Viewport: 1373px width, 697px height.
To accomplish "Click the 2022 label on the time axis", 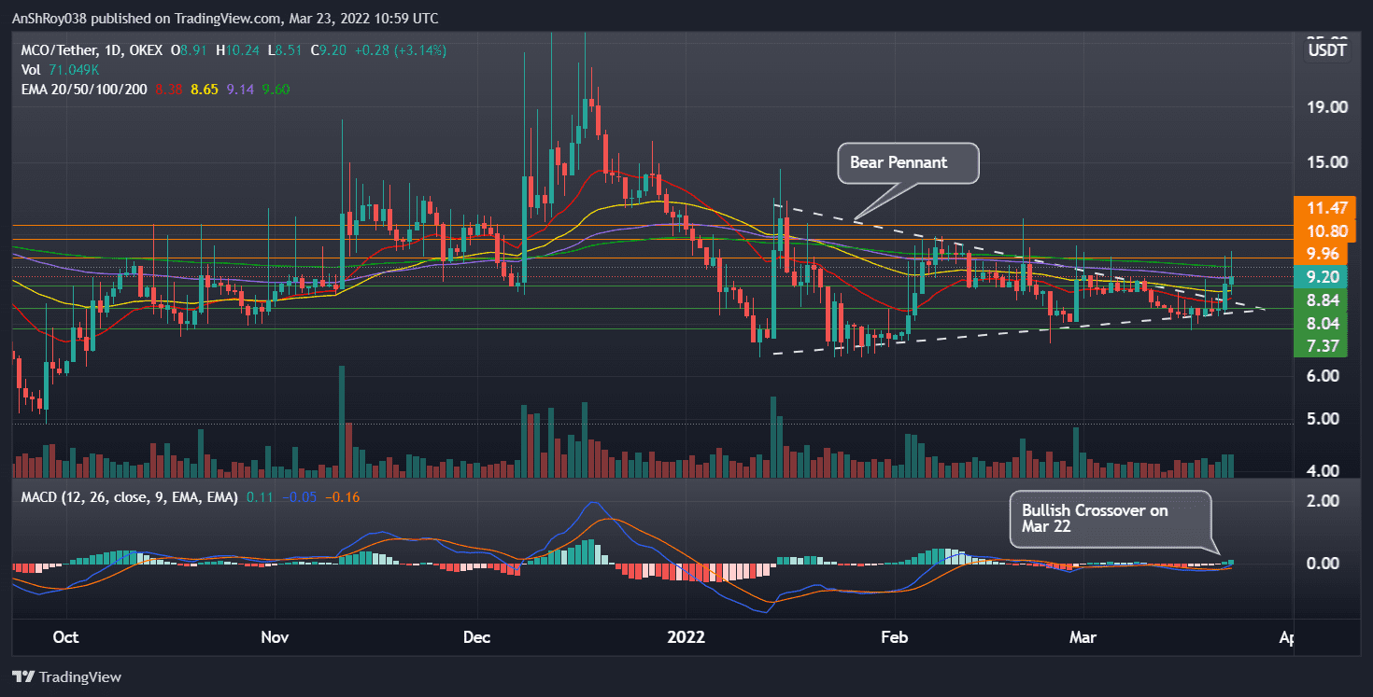I will pyautogui.click(x=686, y=637).
